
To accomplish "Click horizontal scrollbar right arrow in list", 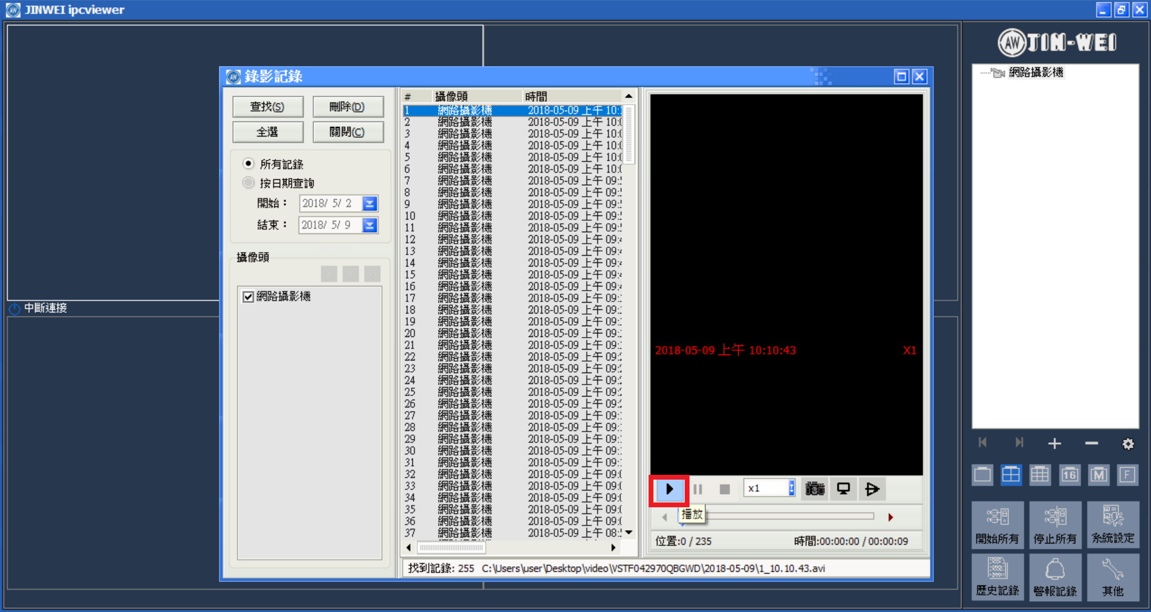I will [613, 548].
